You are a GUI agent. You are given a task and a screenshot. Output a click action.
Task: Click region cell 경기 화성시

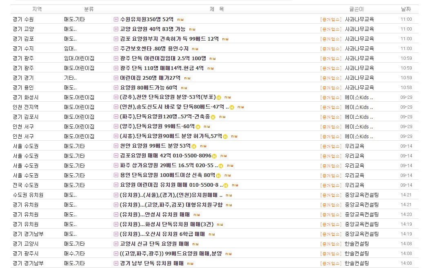[x=26, y=97]
